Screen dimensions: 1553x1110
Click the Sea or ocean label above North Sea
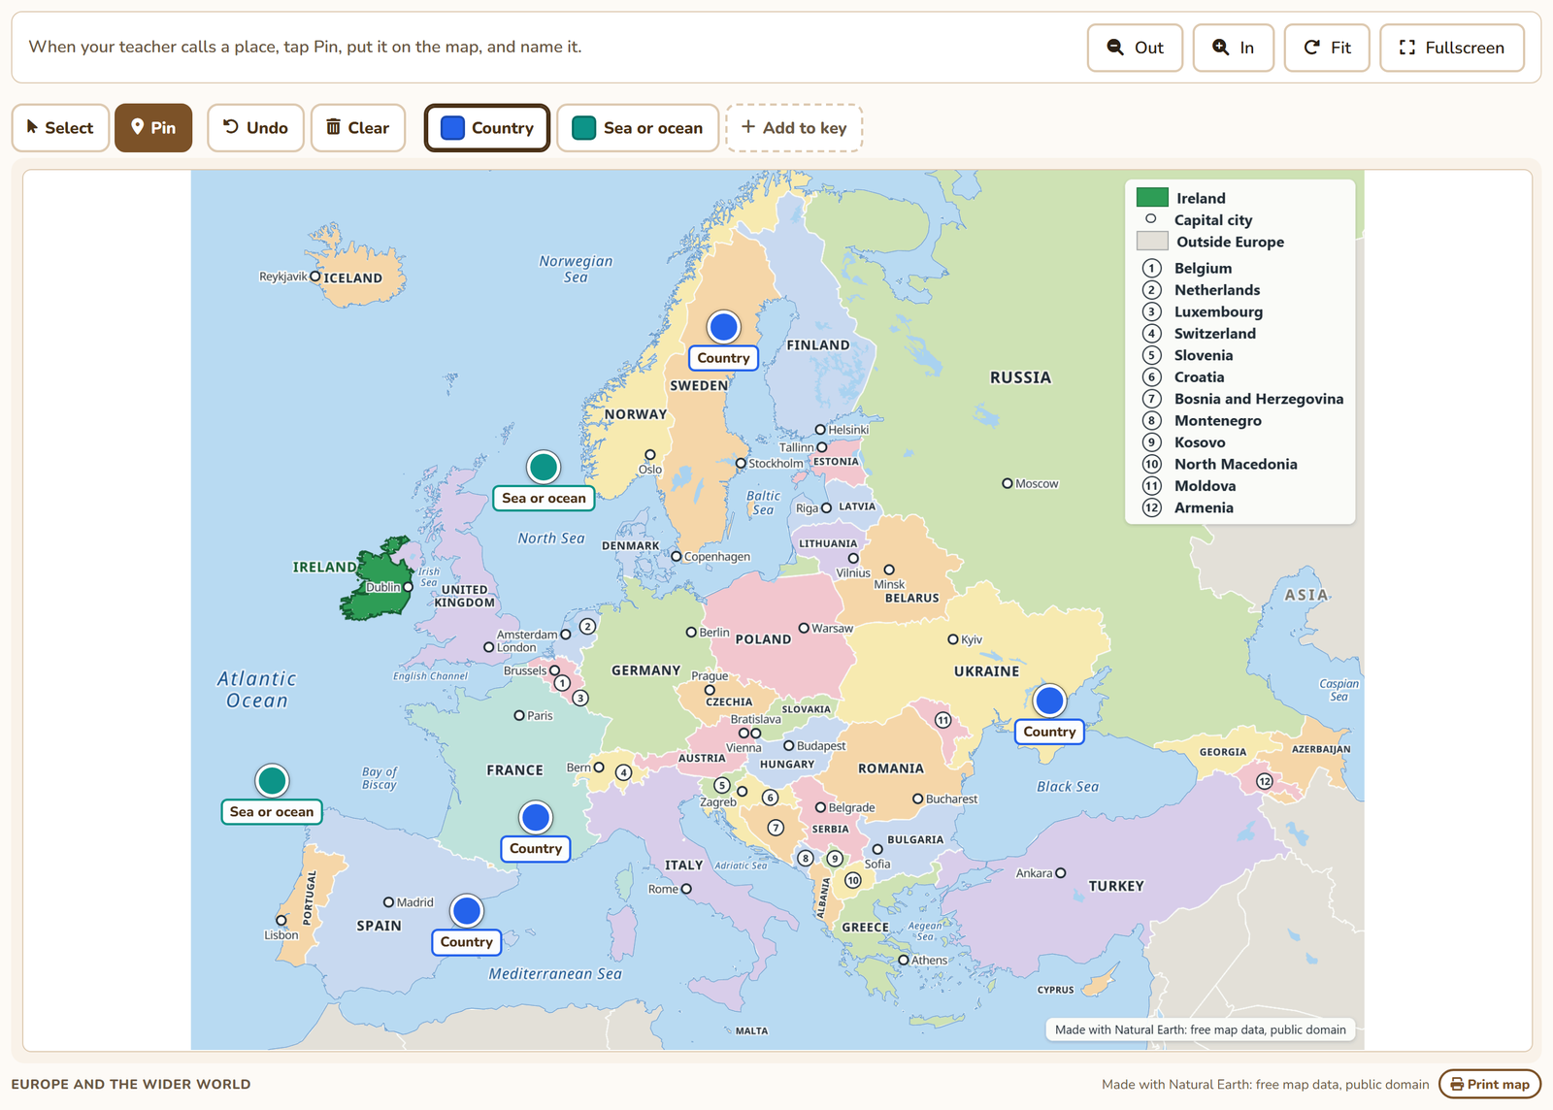point(544,498)
